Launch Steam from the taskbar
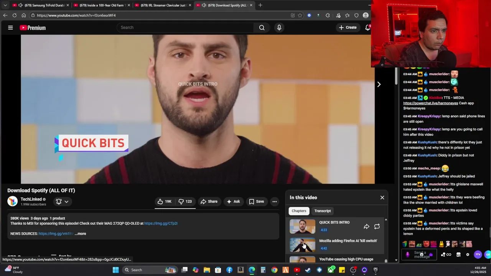491x276 pixels. pyautogui.click(x=308, y=270)
